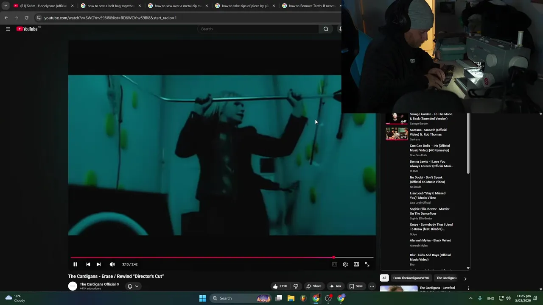This screenshot has width=543, height=305.
Task: Reload the page with the refresh icon
Action: click(26, 18)
